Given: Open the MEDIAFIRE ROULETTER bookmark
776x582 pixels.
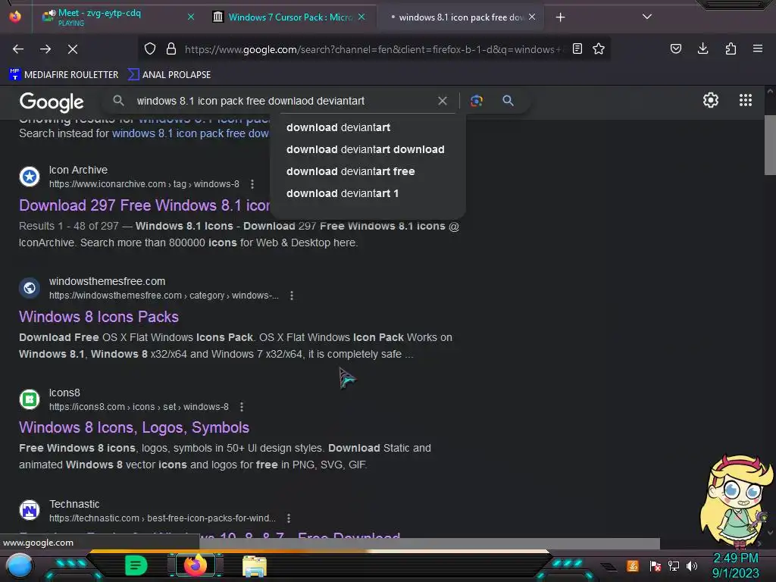Looking at the screenshot, I should pyautogui.click(x=64, y=75).
